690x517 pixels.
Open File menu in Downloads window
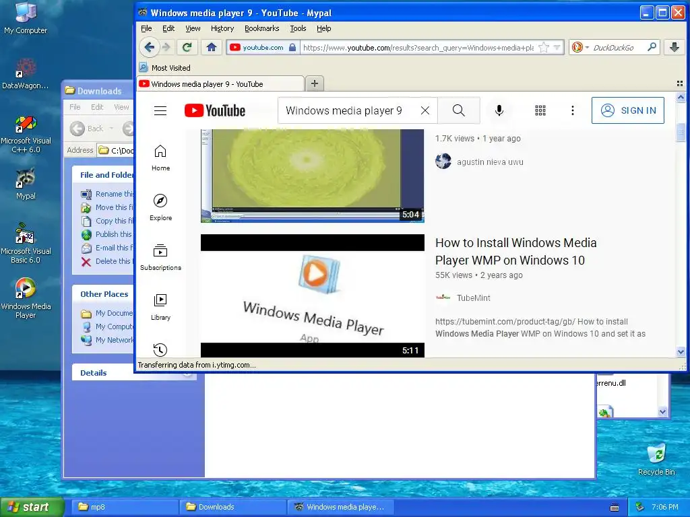(x=75, y=107)
